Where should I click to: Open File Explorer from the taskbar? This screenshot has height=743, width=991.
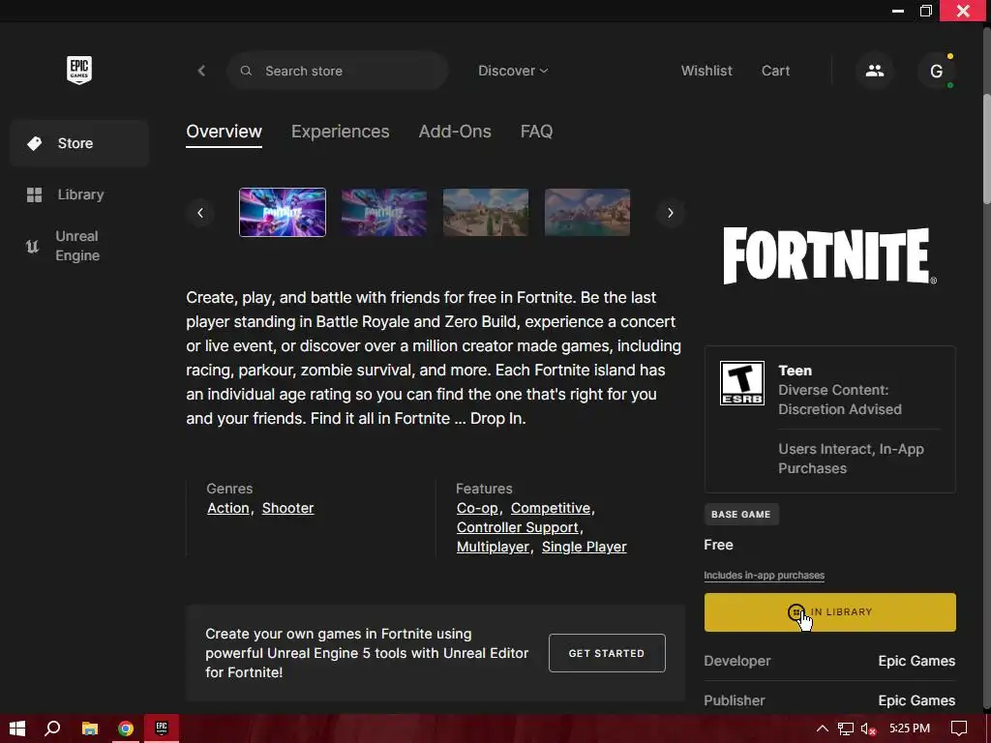90,728
